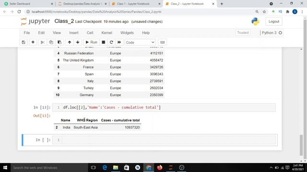
Task: Paste cells below icon
Action: 59,43
